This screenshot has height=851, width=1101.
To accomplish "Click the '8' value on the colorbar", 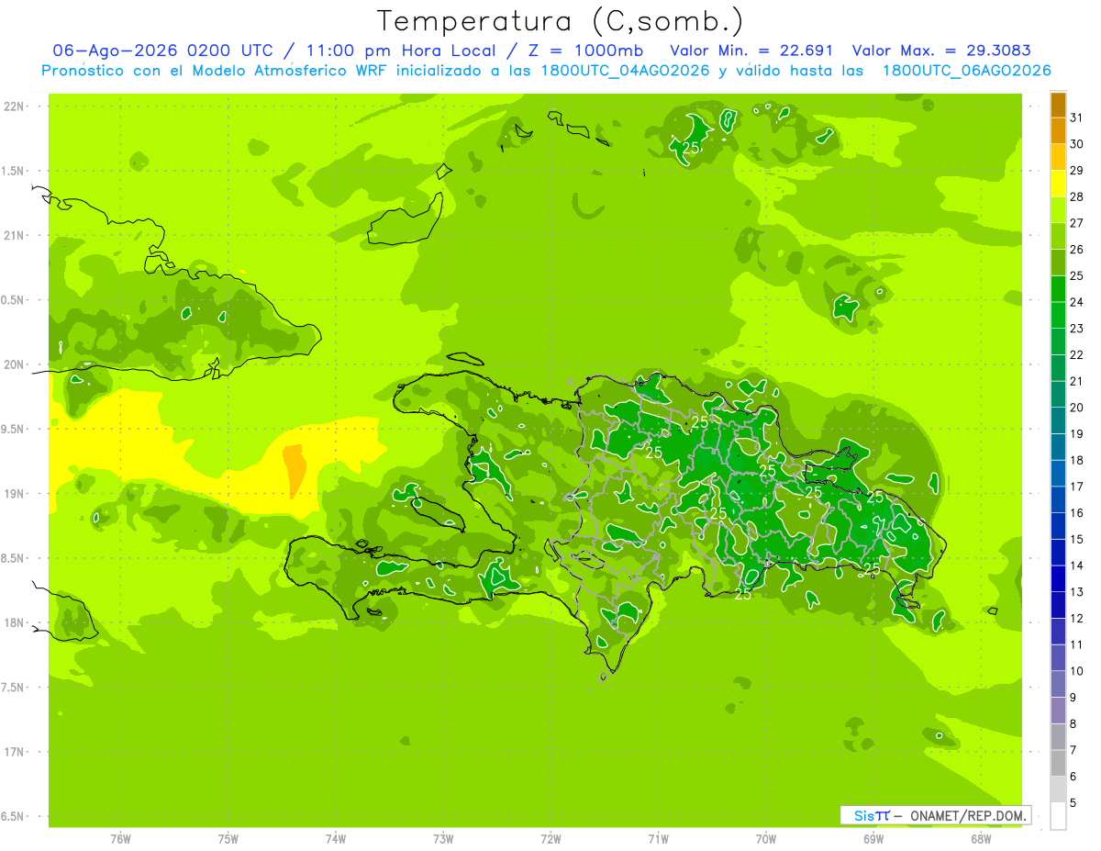I will 1073,723.
